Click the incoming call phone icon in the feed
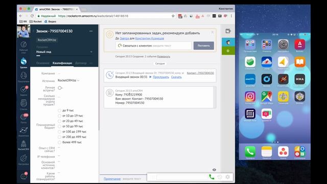 click(110, 75)
